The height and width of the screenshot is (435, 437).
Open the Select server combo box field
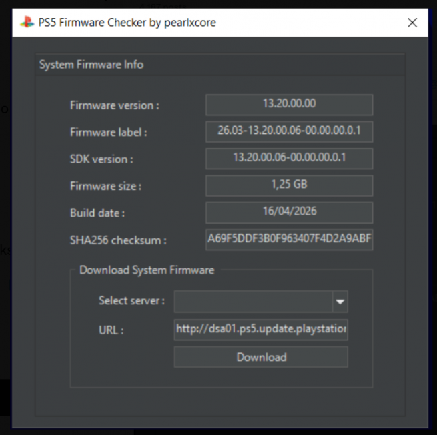click(254, 302)
